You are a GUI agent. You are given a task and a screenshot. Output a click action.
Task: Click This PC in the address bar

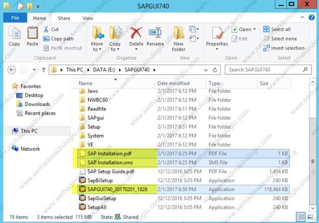[x=75, y=70]
